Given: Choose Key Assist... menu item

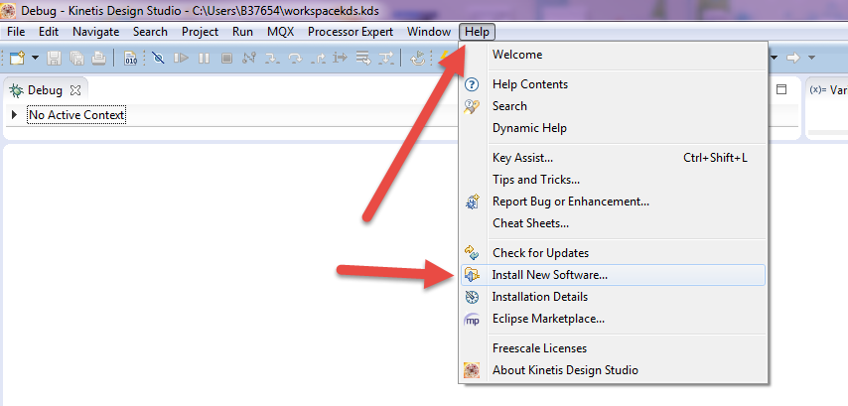Looking at the screenshot, I should click(x=613, y=158).
